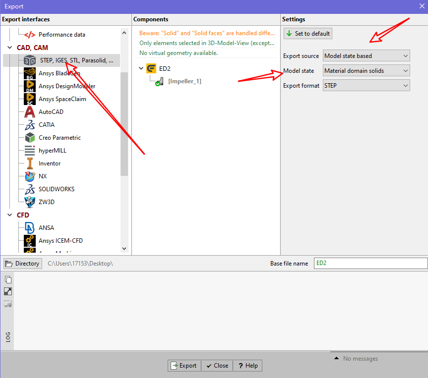Click the CATIA icon
The image size is (428, 378).
tap(30, 125)
